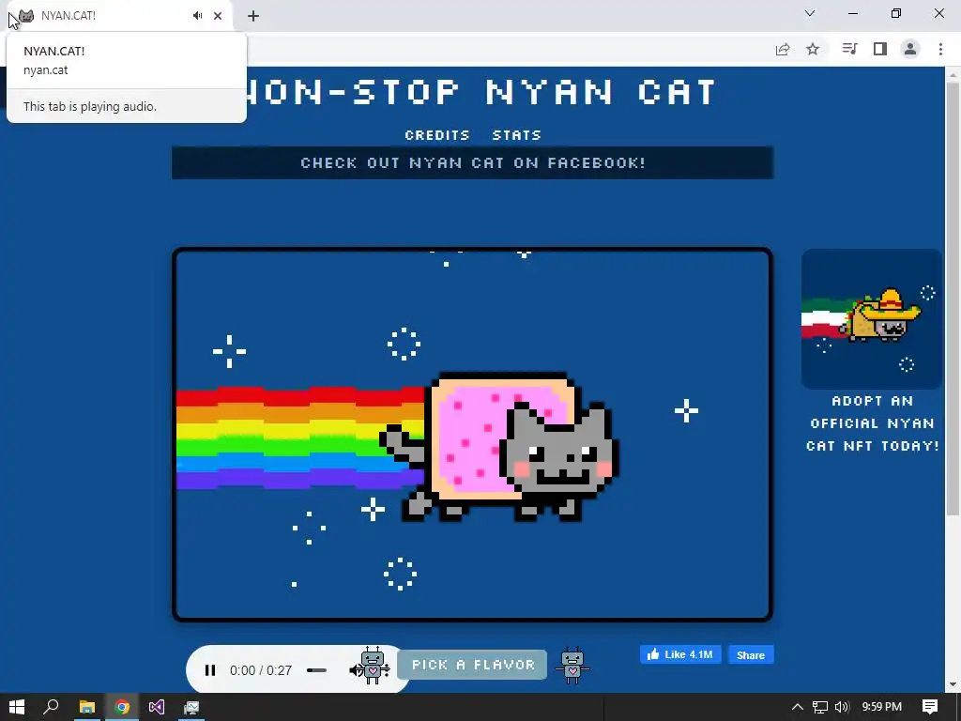Viewport: 961px width, 721px height.
Task: Open the Windows Start menu
Action: (17, 707)
